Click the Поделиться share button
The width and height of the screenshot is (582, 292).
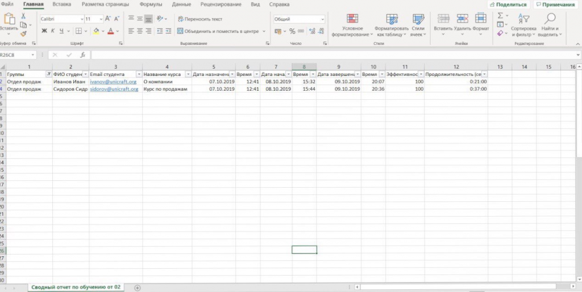[509, 5]
